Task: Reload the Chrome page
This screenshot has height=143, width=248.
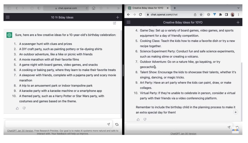Action: (x=140, y=14)
